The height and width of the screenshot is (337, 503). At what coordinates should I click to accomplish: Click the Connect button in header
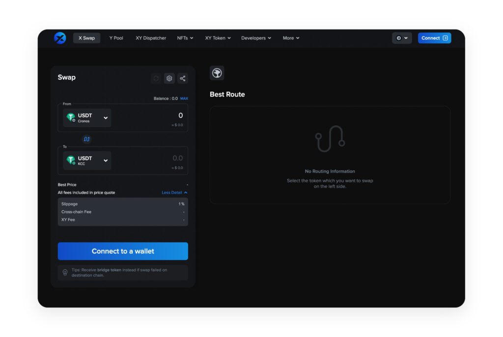[x=434, y=38]
